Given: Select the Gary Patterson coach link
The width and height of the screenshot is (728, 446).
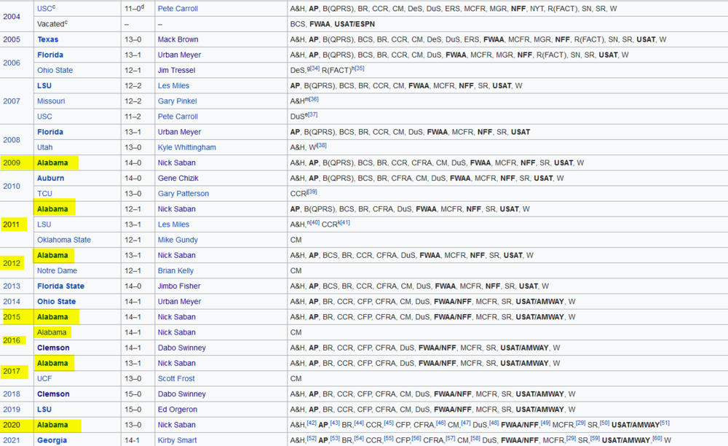Looking at the screenshot, I should pyautogui.click(x=183, y=194).
